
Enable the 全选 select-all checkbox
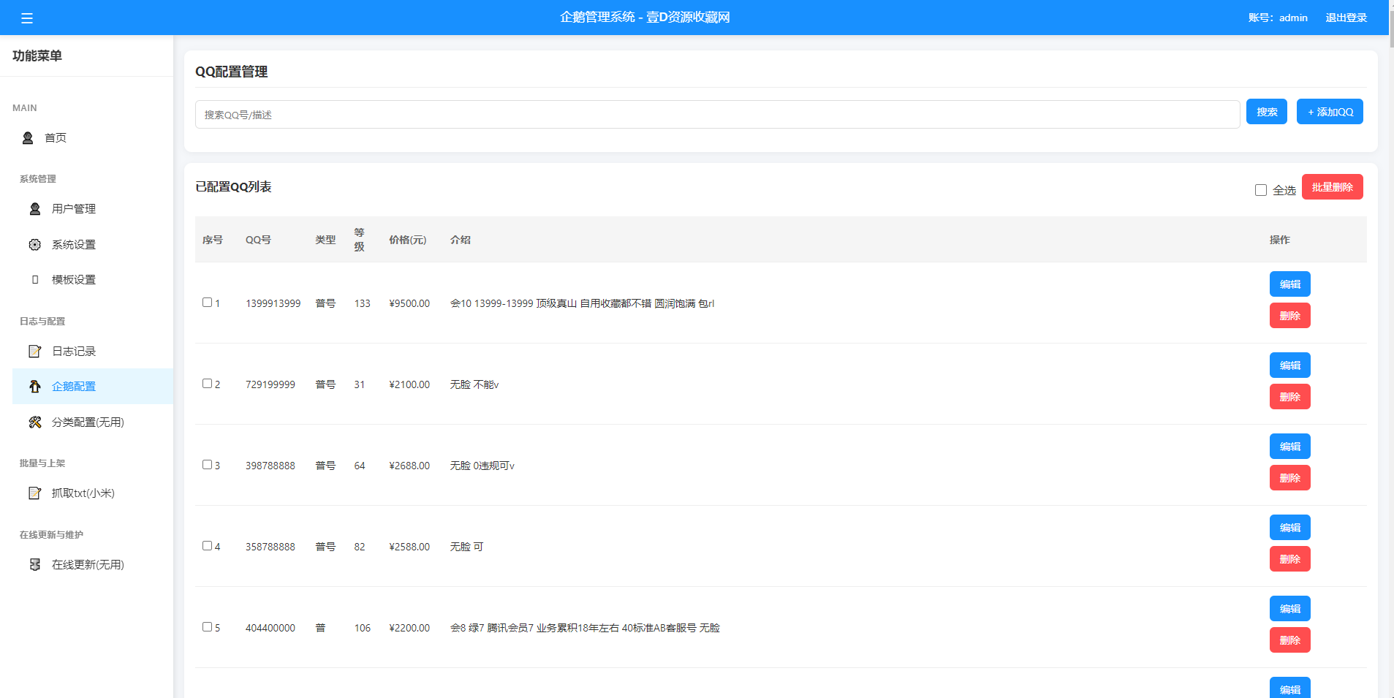point(1260,189)
